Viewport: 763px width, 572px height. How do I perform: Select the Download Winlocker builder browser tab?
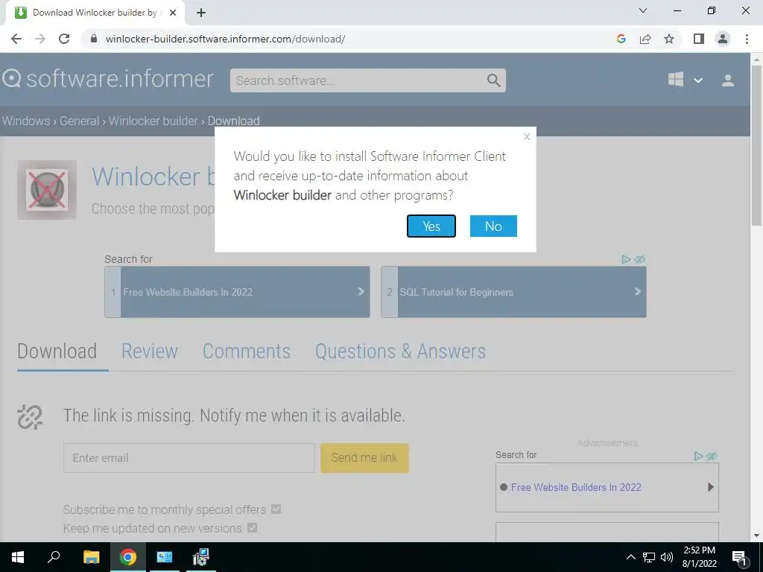point(95,13)
